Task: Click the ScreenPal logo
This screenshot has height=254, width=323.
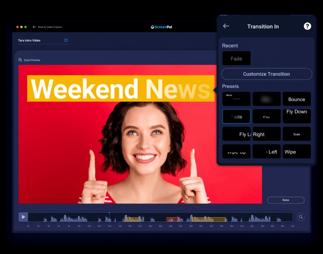Action: pos(161,27)
